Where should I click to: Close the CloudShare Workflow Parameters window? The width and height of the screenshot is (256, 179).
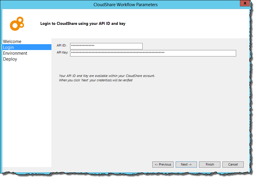tap(245, 3)
